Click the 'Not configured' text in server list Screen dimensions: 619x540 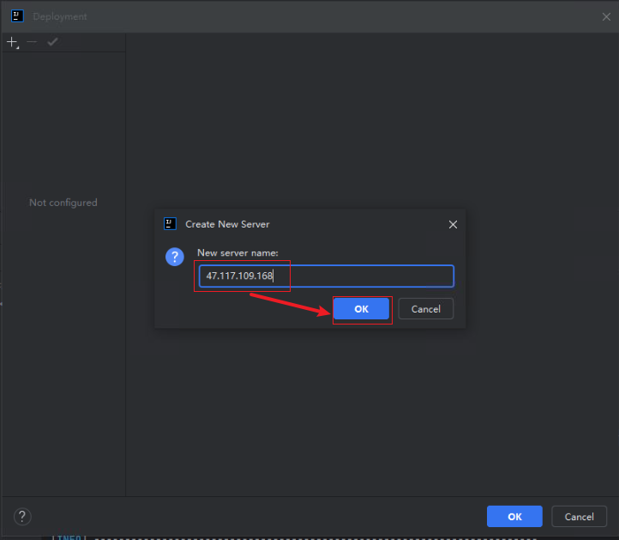click(63, 203)
